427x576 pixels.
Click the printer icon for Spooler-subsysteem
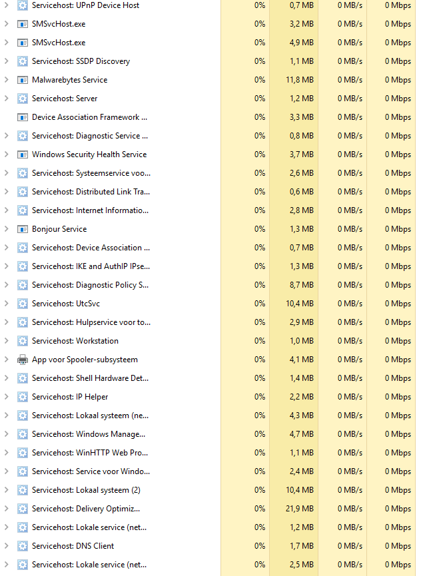pos(23,360)
